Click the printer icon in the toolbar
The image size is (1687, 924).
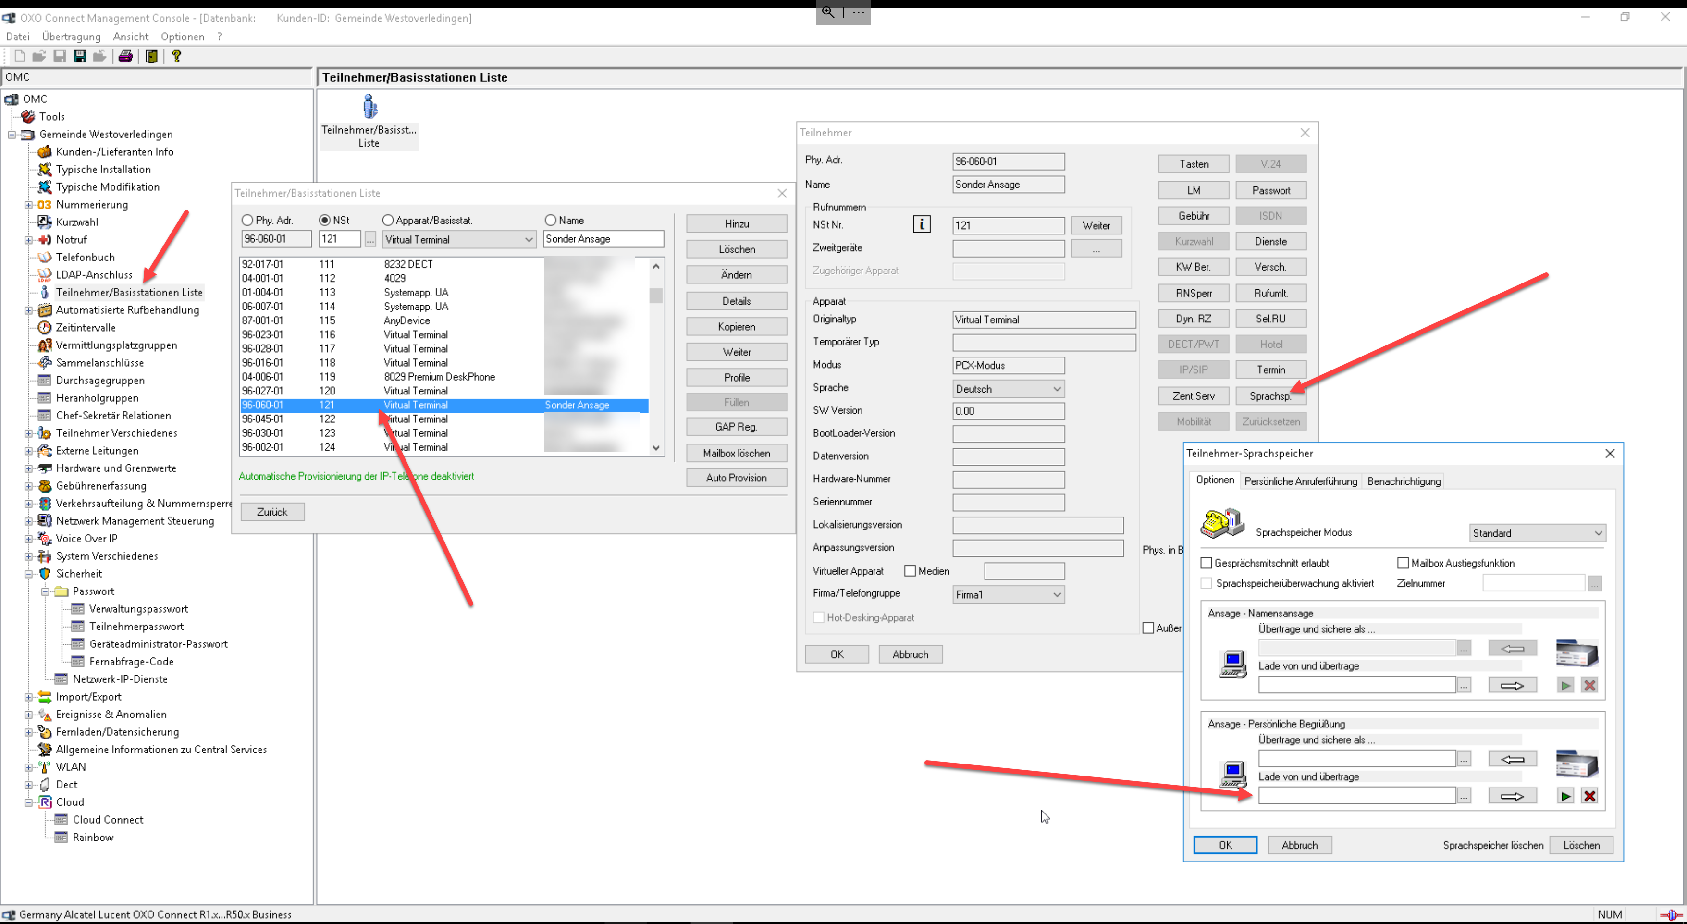coord(125,56)
